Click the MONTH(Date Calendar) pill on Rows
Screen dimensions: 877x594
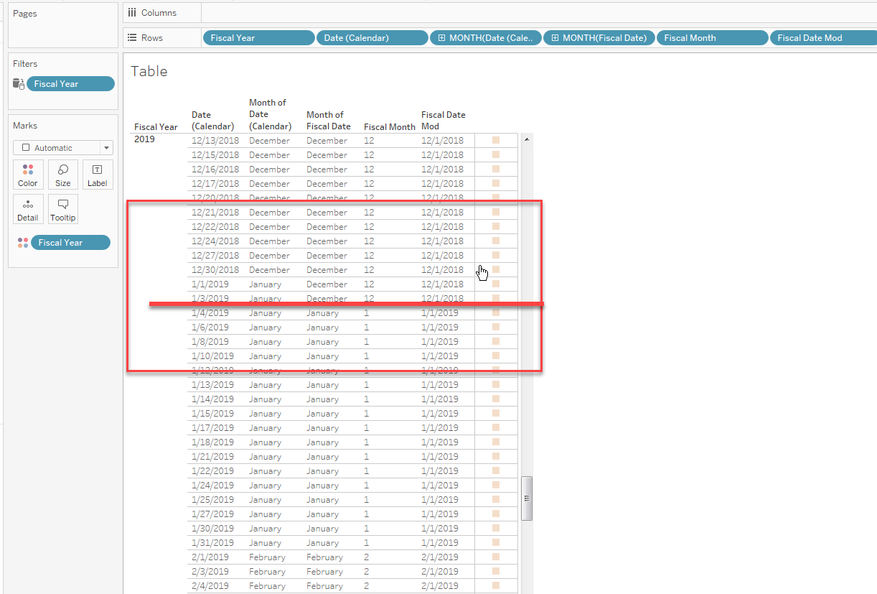[x=485, y=37]
